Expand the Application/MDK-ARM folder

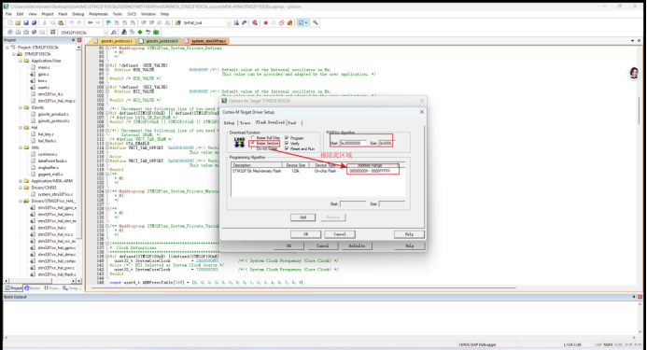21,181
